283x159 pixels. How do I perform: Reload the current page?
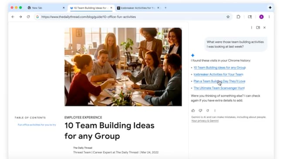(28, 17)
